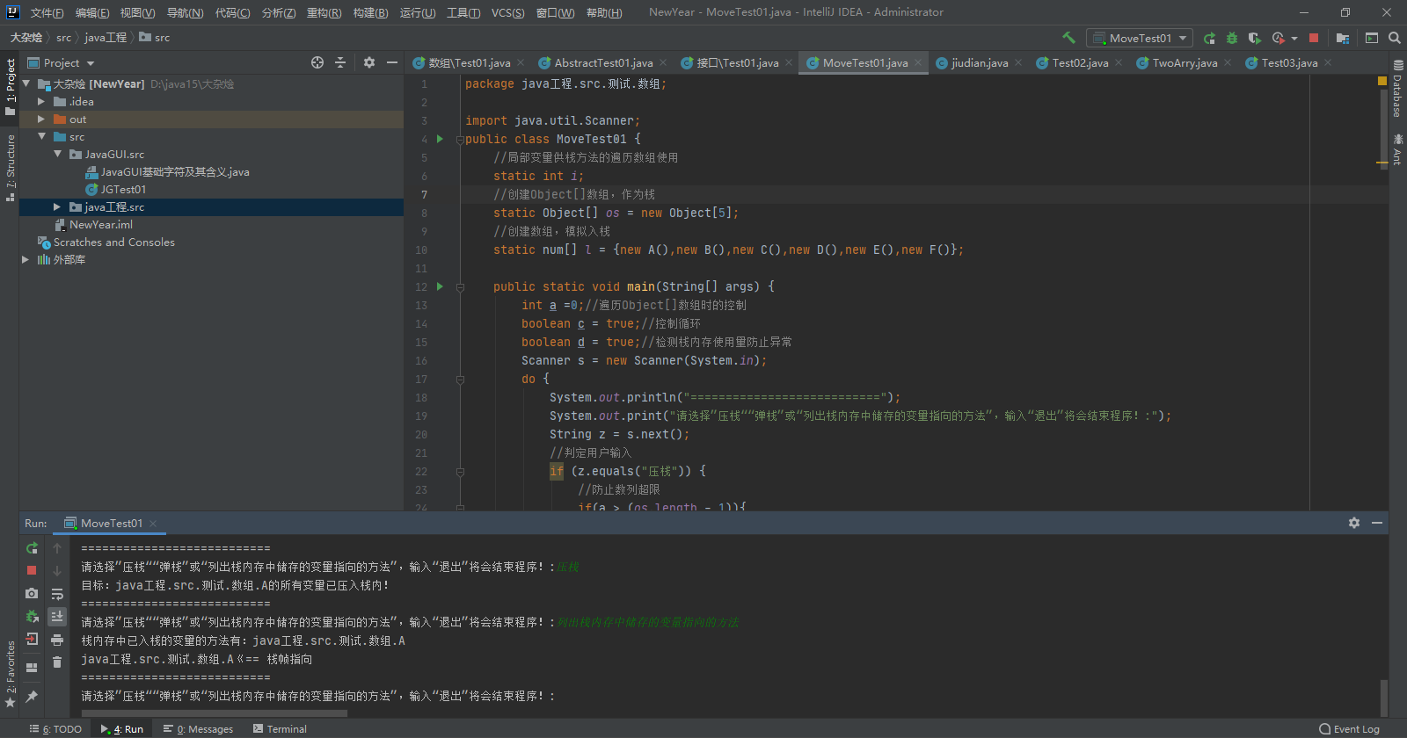Screen dimensions: 1407x738
Task: Switch to the jiudian.java editor tab
Action: 979,63
